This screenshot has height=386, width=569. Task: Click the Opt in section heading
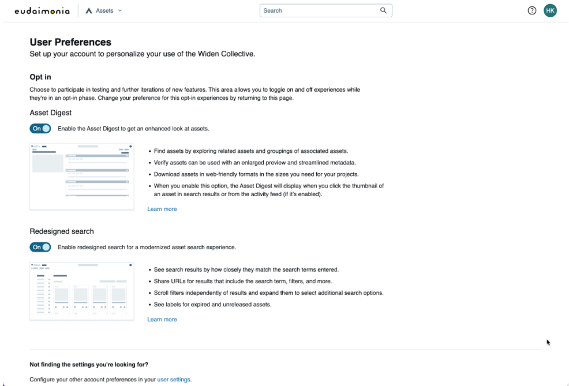pyautogui.click(x=41, y=77)
